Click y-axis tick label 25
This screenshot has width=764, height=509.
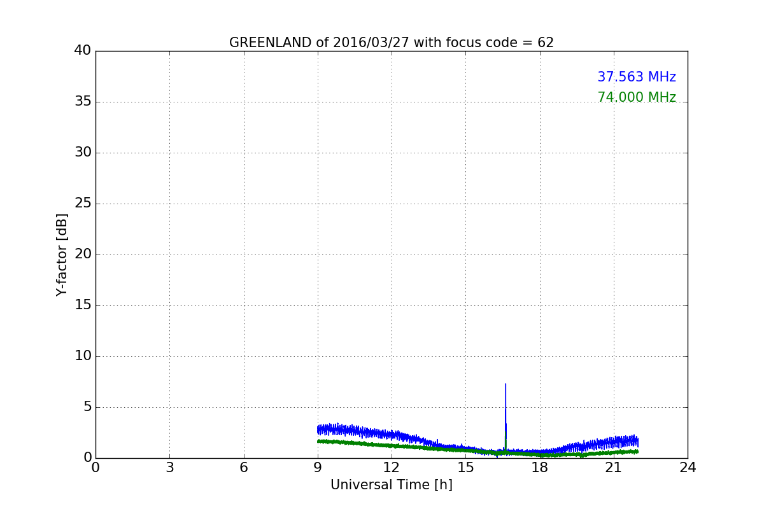(x=83, y=203)
